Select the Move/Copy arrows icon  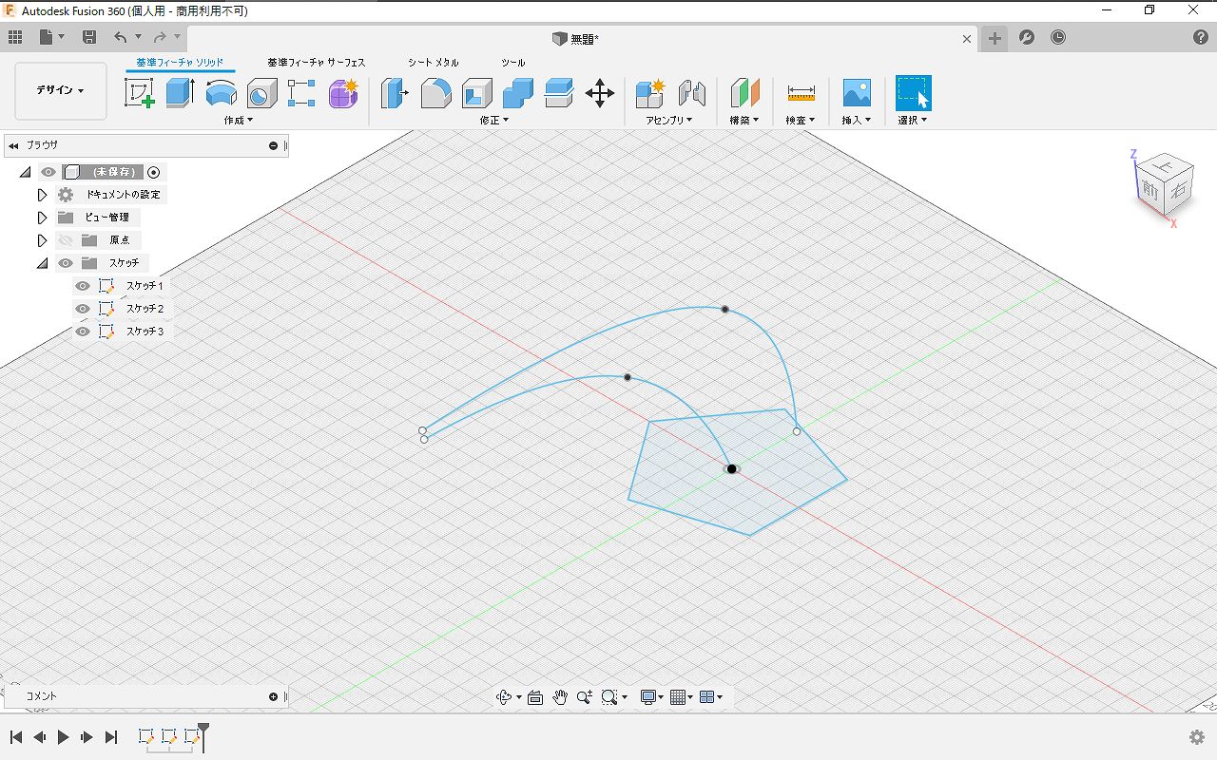point(600,93)
